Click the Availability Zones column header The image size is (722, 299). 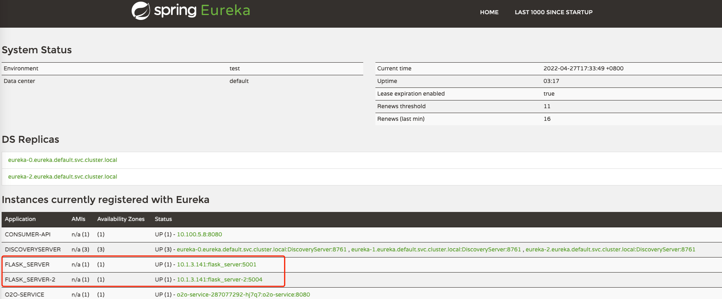[x=121, y=219]
